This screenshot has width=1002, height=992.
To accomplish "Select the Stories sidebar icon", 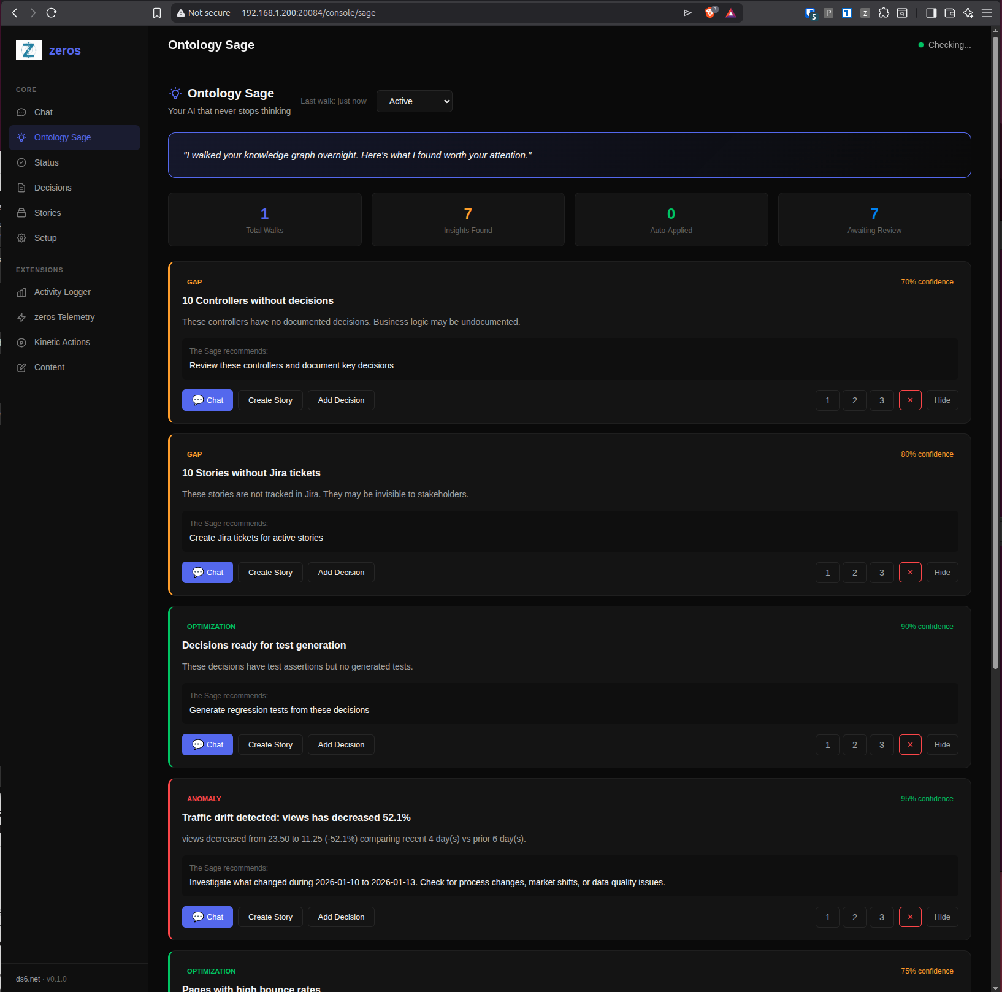I will (21, 213).
